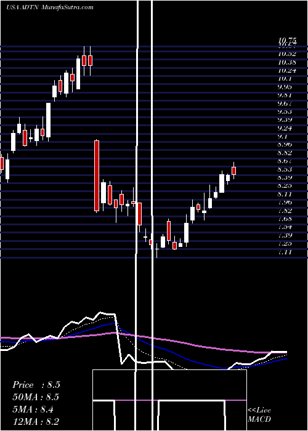Click the 50MA : 8.5 readout
Viewport: 308px width, 431px height.
(36, 397)
